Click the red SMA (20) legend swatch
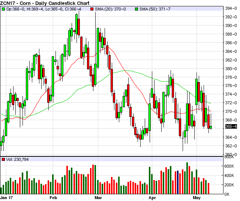 click(x=92, y=9)
